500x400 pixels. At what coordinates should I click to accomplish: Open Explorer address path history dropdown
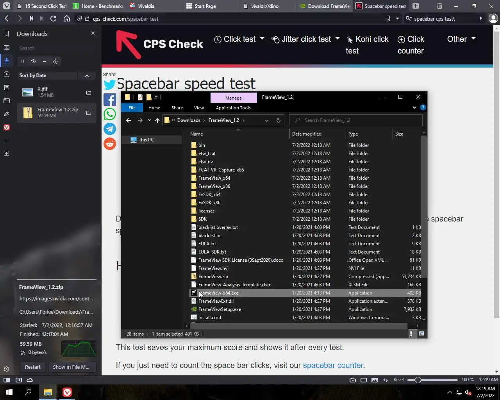(267, 120)
